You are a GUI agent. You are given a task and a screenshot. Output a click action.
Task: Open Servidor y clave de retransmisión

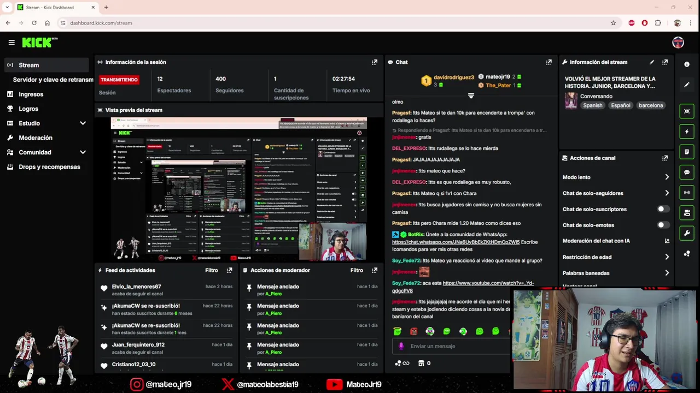click(53, 80)
